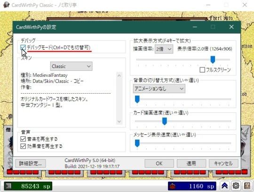Open 詳細設定... advanced settings
The image size is (254, 192).
[x=31, y=163]
